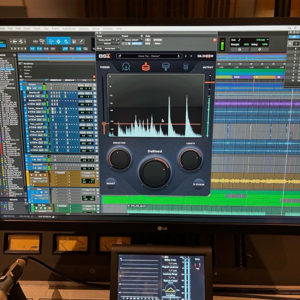This screenshot has height=300, width=300.
Task: Open the Tarola_cima track selector dropdown
Action: tap(106, 40)
